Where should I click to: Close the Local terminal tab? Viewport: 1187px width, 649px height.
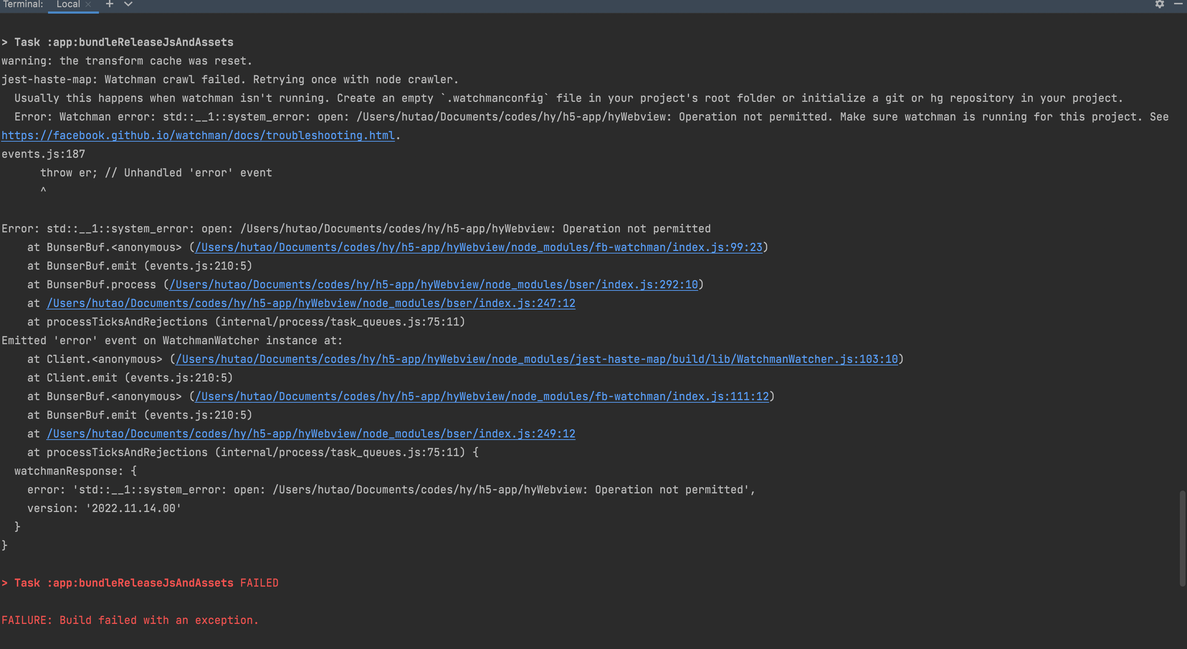point(88,4)
